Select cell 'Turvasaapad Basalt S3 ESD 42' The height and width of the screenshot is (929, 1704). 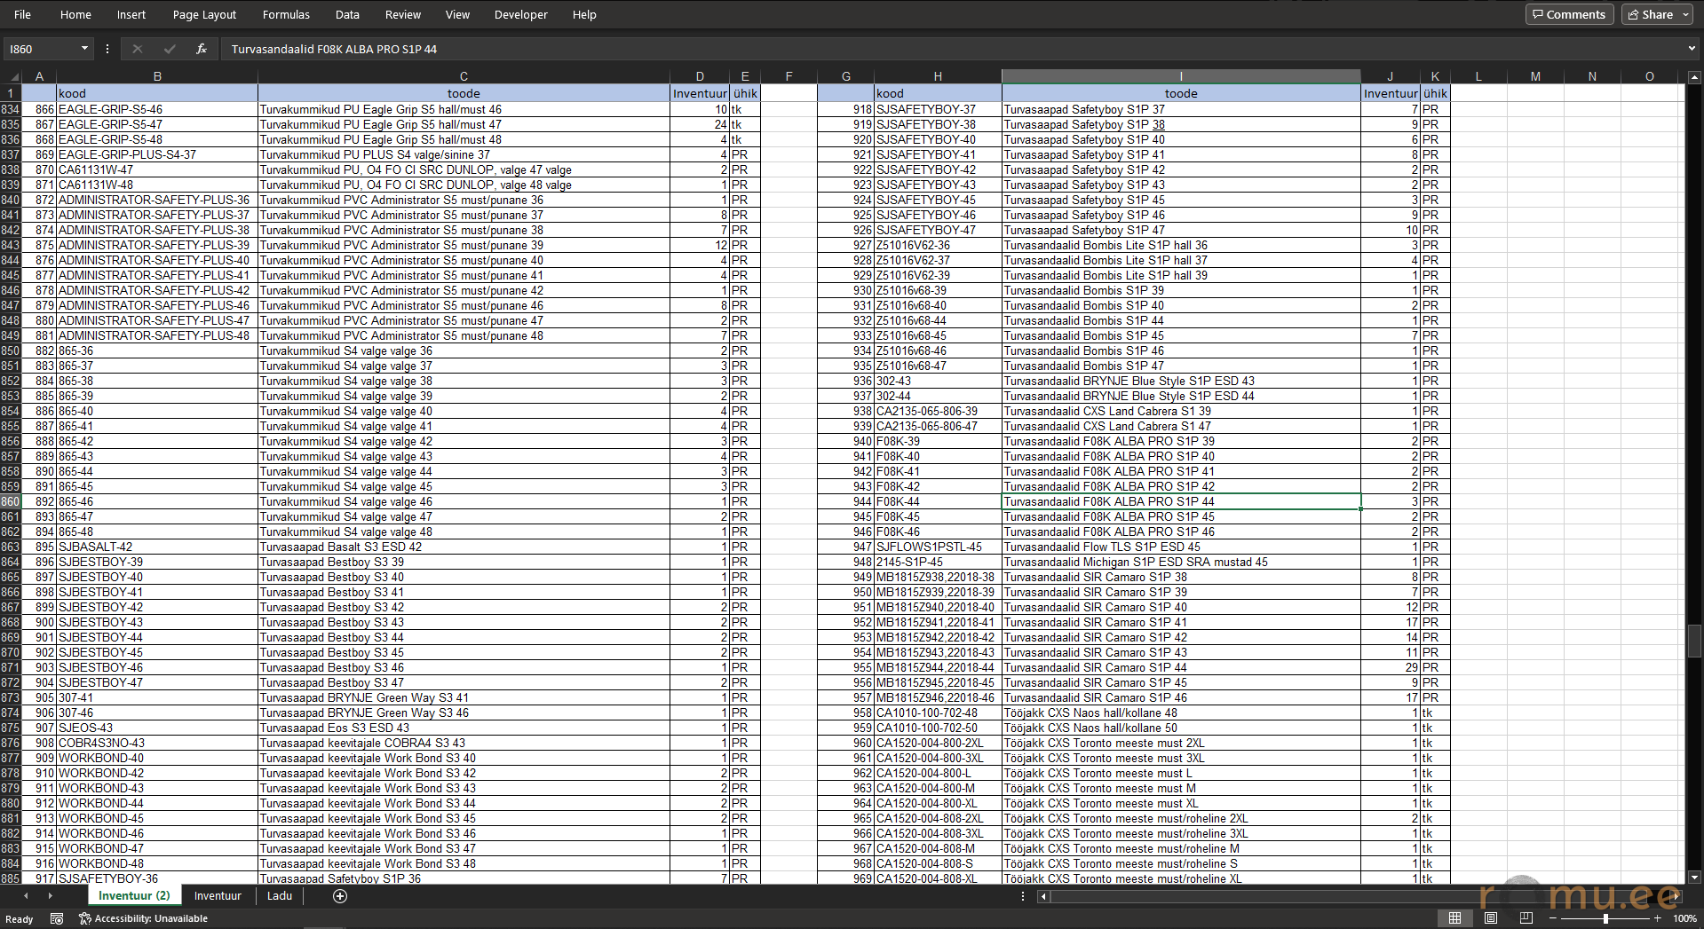pyautogui.click(x=464, y=547)
